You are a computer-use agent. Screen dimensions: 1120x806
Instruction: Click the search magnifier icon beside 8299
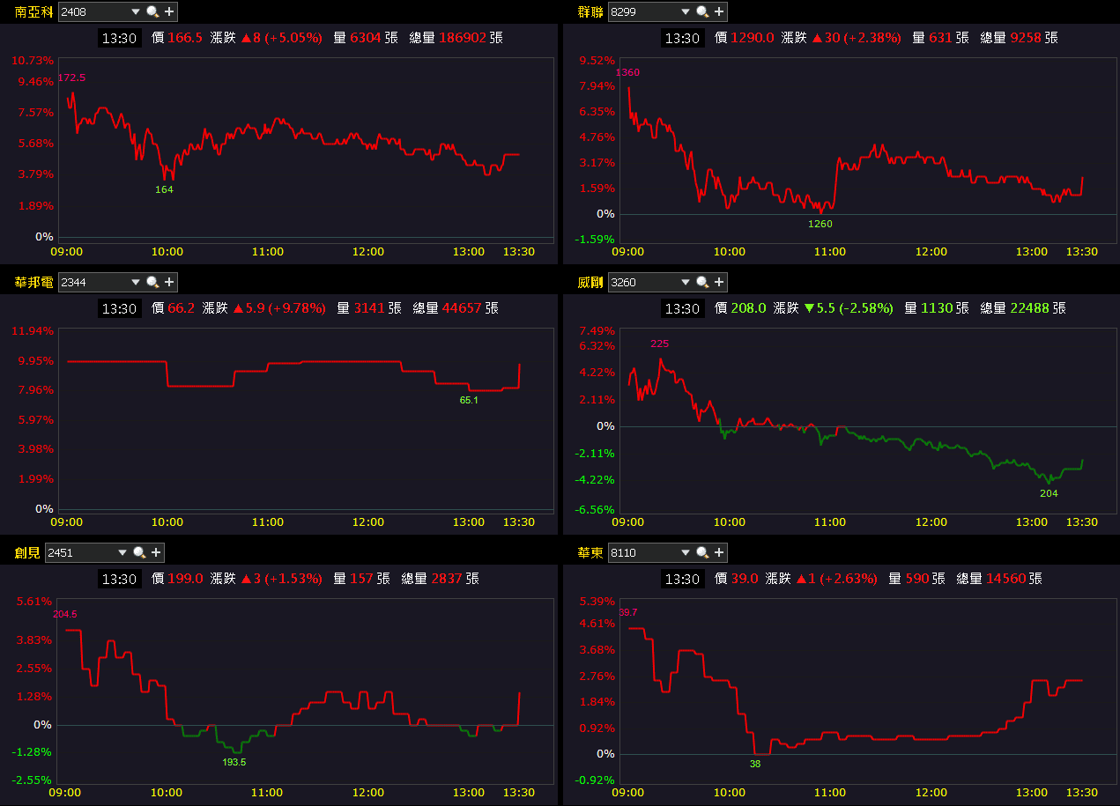[702, 12]
